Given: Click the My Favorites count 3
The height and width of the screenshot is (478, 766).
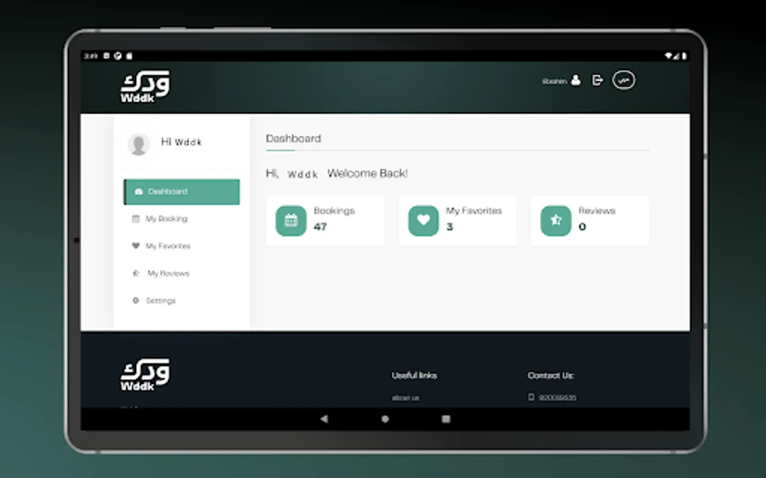Looking at the screenshot, I should pyautogui.click(x=449, y=227).
